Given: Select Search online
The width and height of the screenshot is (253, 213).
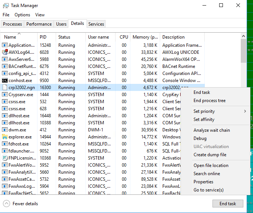Looking at the screenshot, I should point(207,174).
